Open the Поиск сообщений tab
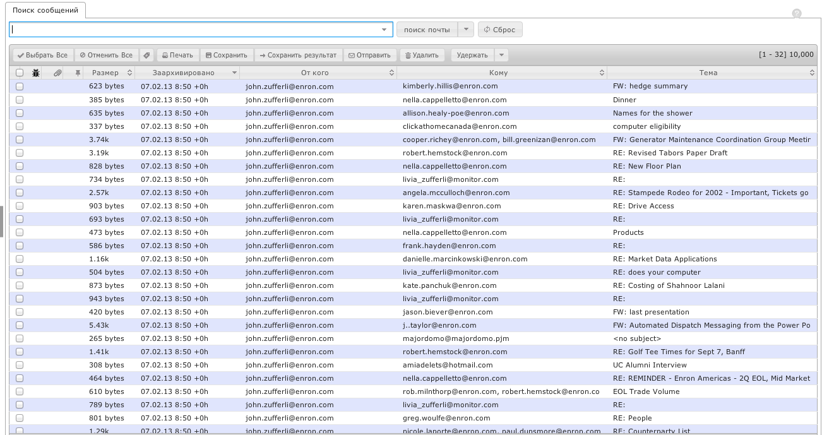Screen dimensions: 822x435 tap(45, 11)
